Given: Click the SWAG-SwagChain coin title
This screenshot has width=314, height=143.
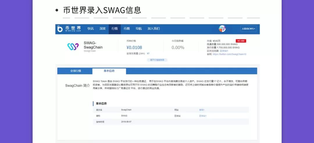Looking at the screenshot, I should (93, 45).
